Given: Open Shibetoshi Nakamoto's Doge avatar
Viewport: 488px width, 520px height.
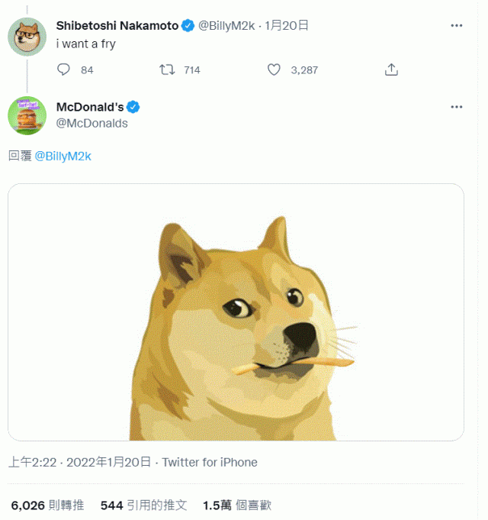Looking at the screenshot, I should [x=27, y=36].
